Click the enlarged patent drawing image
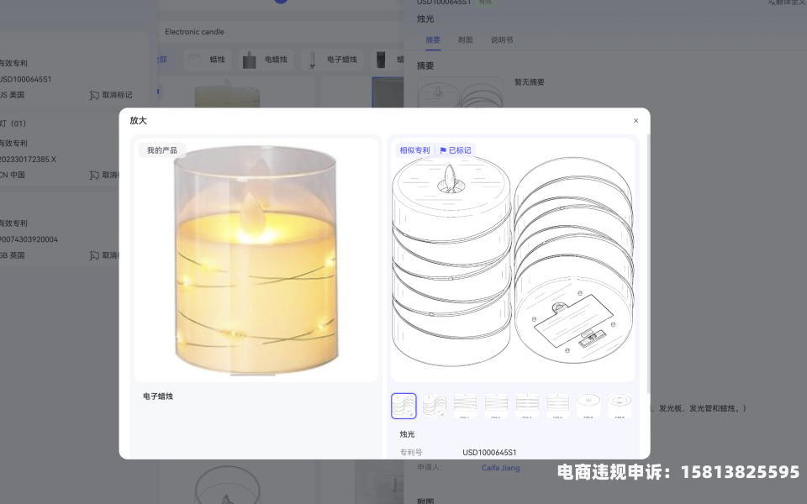 point(513,260)
